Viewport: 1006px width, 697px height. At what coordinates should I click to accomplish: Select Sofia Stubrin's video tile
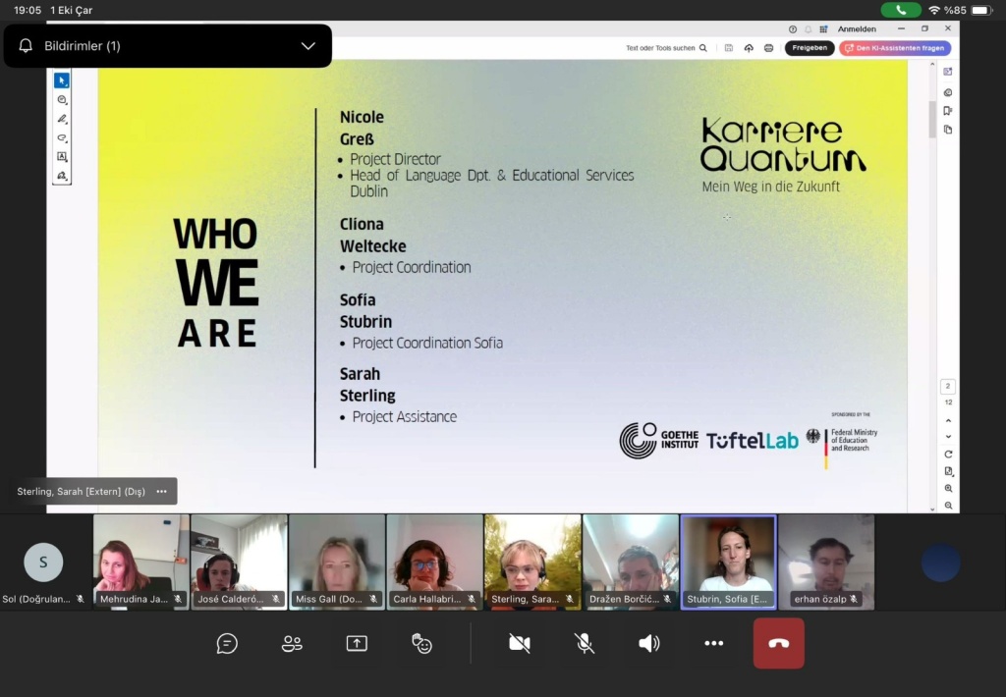pyautogui.click(x=728, y=560)
